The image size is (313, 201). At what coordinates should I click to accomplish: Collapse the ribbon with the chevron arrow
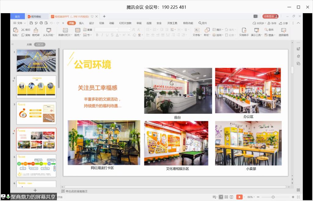pos(298,23)
